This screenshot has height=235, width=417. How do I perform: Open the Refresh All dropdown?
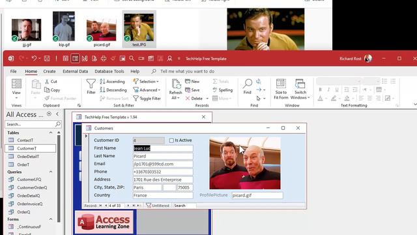175,98
